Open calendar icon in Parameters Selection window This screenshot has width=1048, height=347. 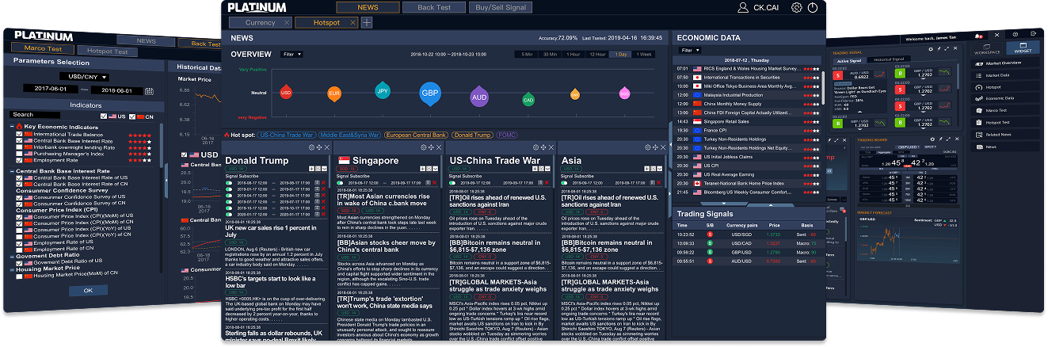tap(149, 90)
